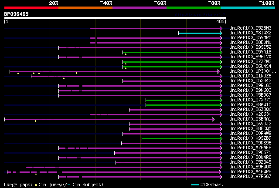Image resolution: width=279 pixels, height=188 pixels.
Task: Select the UniRef100_Q6ZBQ6 label
Action: [x=250, y=110]
